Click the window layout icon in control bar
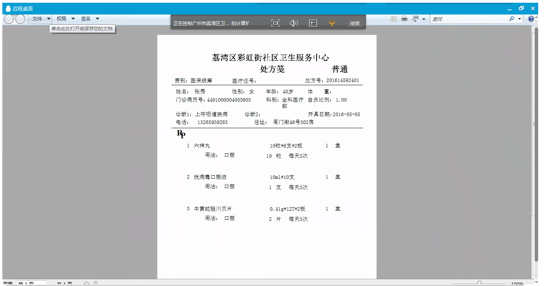Viewport: 548px width, 286px height. pos(313,23)
